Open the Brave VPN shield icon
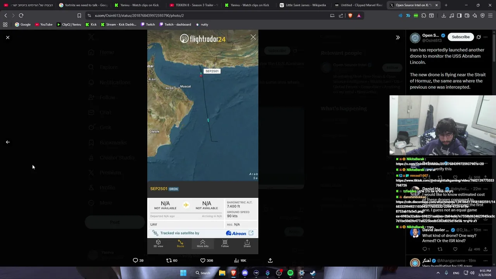Image resolution: width=496 pixels, height=279 pixels. 482,15
